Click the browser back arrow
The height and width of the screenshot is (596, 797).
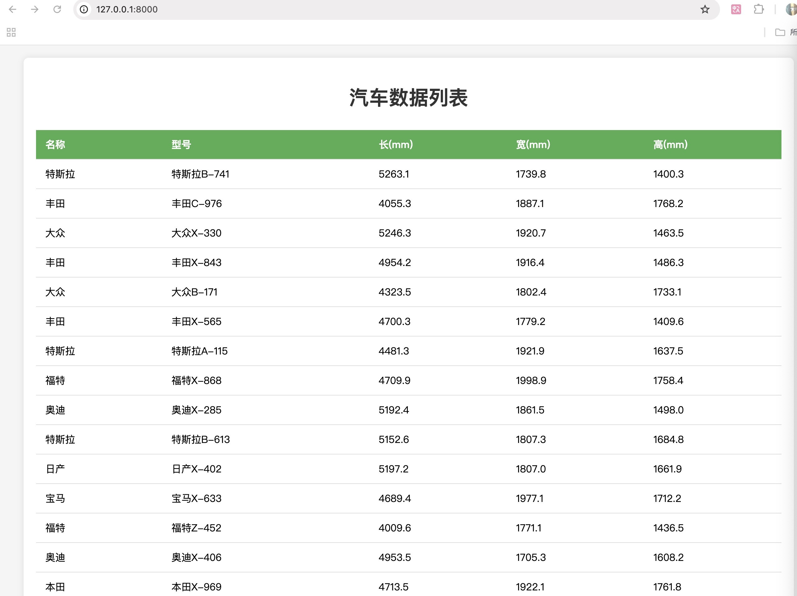pyautogui.click(x=13, y=9)
